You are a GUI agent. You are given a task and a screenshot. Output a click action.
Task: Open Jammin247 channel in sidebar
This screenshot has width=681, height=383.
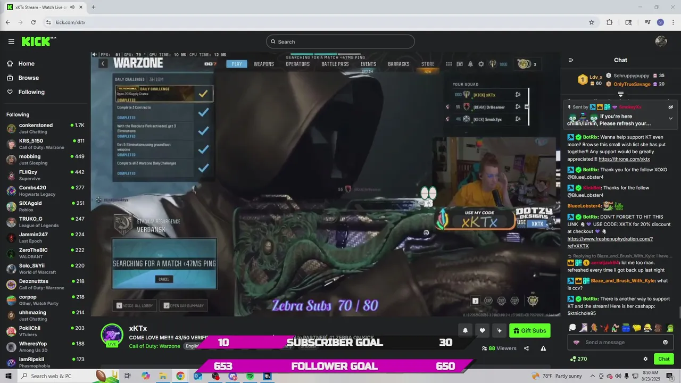pyautogui.click(x=45, y=238)
